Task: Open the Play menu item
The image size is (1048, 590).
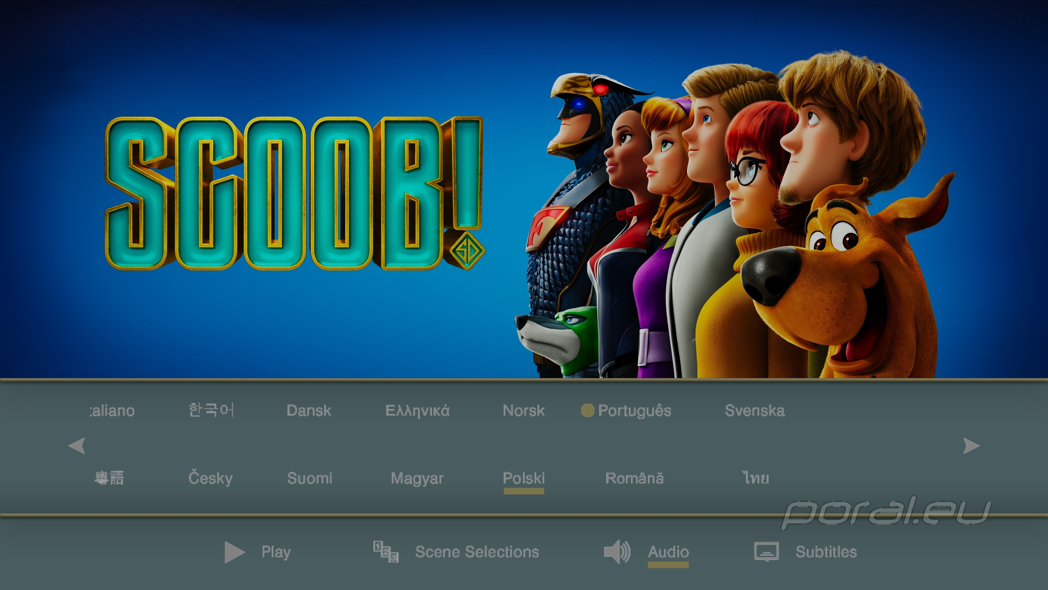Action: coord(276,552)
